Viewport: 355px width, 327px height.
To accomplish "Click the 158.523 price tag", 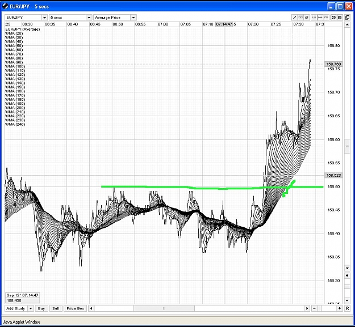I will 333,175.
